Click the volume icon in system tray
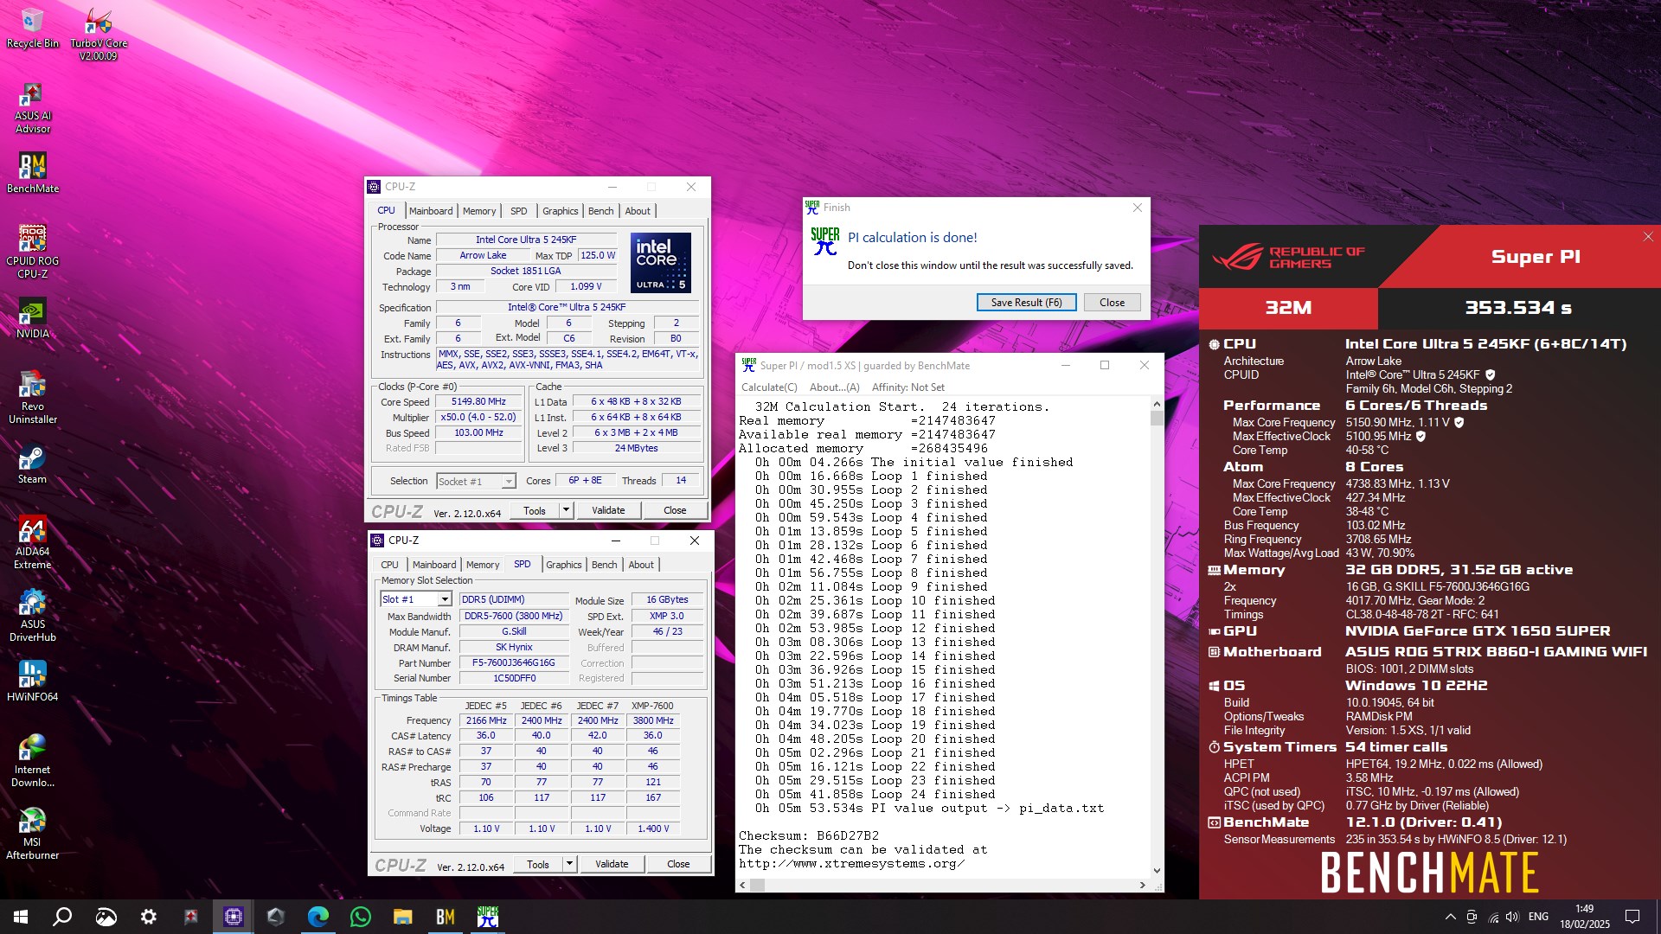Screen dimensions: 1661x934 (1512, 917)
